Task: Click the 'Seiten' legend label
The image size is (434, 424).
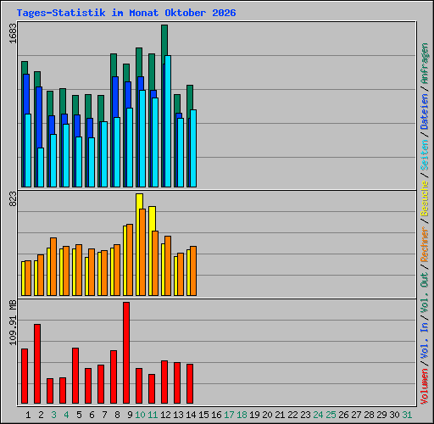Action: coord(425,155)
